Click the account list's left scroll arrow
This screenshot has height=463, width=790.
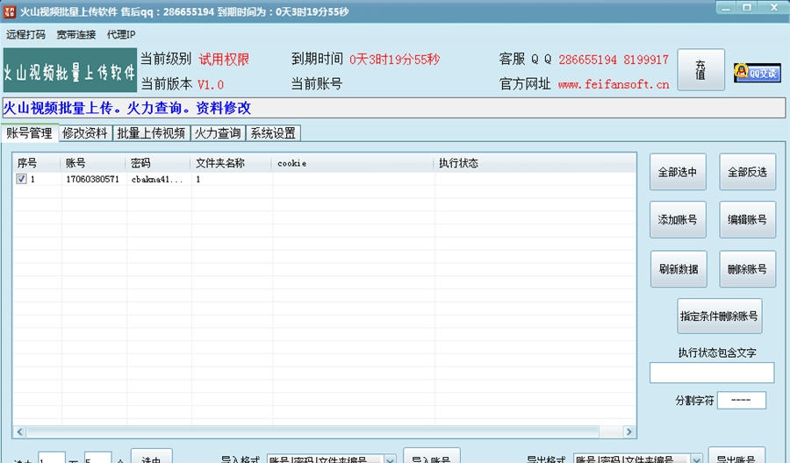pos(19,431)
